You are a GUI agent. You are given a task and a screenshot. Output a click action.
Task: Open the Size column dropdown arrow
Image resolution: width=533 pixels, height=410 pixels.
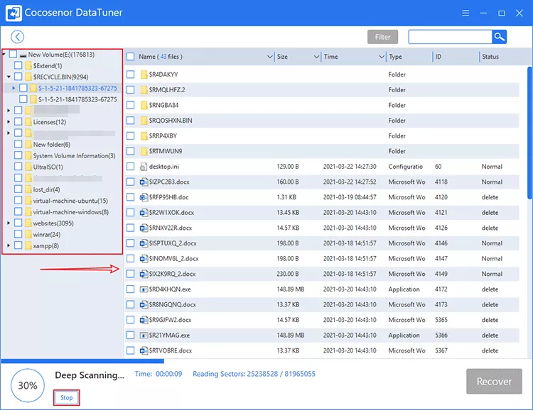pyautogui.click(x=316, y=57)
